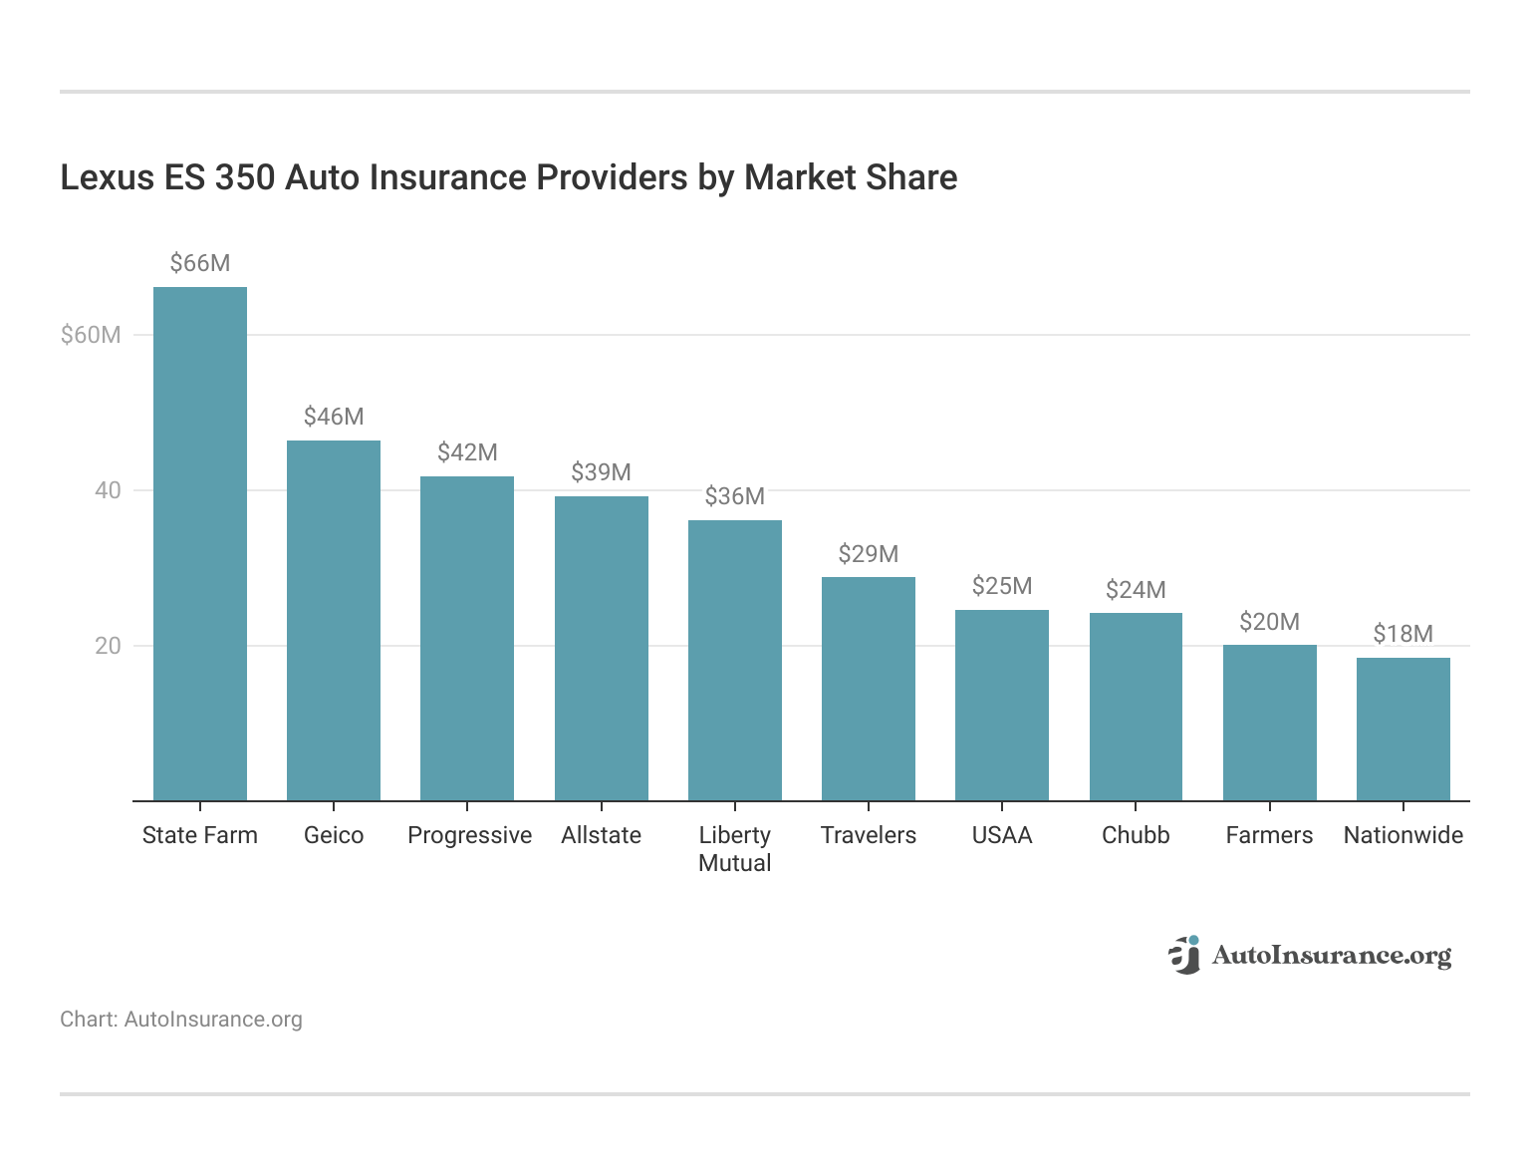Click the State Farm axis label
1530x1176 pixels.
[x=200, y=835]
